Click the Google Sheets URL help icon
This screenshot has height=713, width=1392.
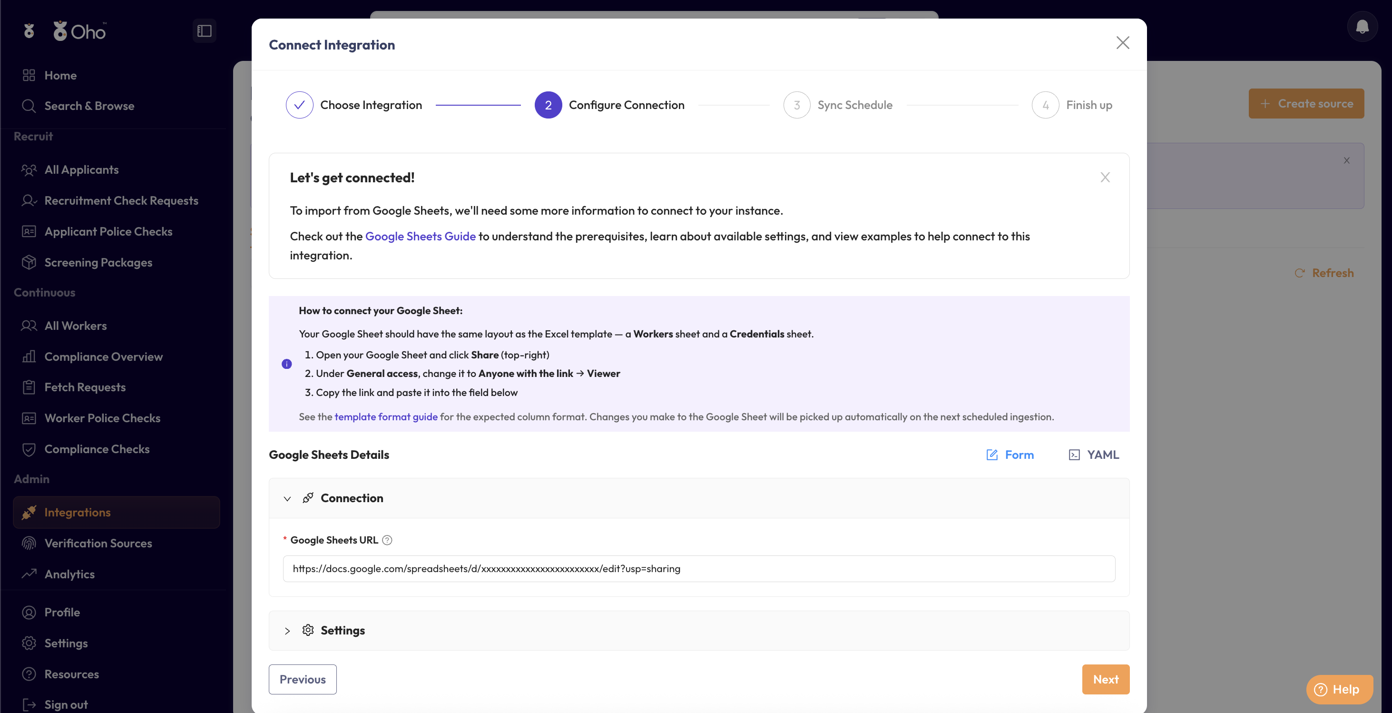[387, 540]
